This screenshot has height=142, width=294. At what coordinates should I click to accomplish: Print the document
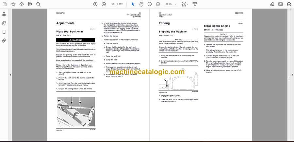pyautogui.click(x=30, y=4)
